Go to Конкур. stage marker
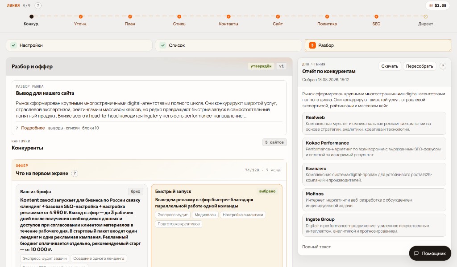Screen dimensions: 457x267 [x=32, y=16]
